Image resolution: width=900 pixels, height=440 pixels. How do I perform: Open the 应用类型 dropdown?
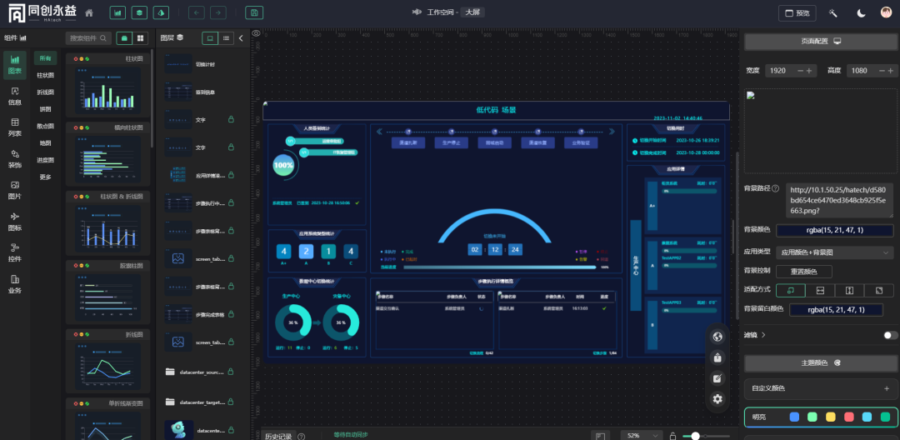[834, 252]
